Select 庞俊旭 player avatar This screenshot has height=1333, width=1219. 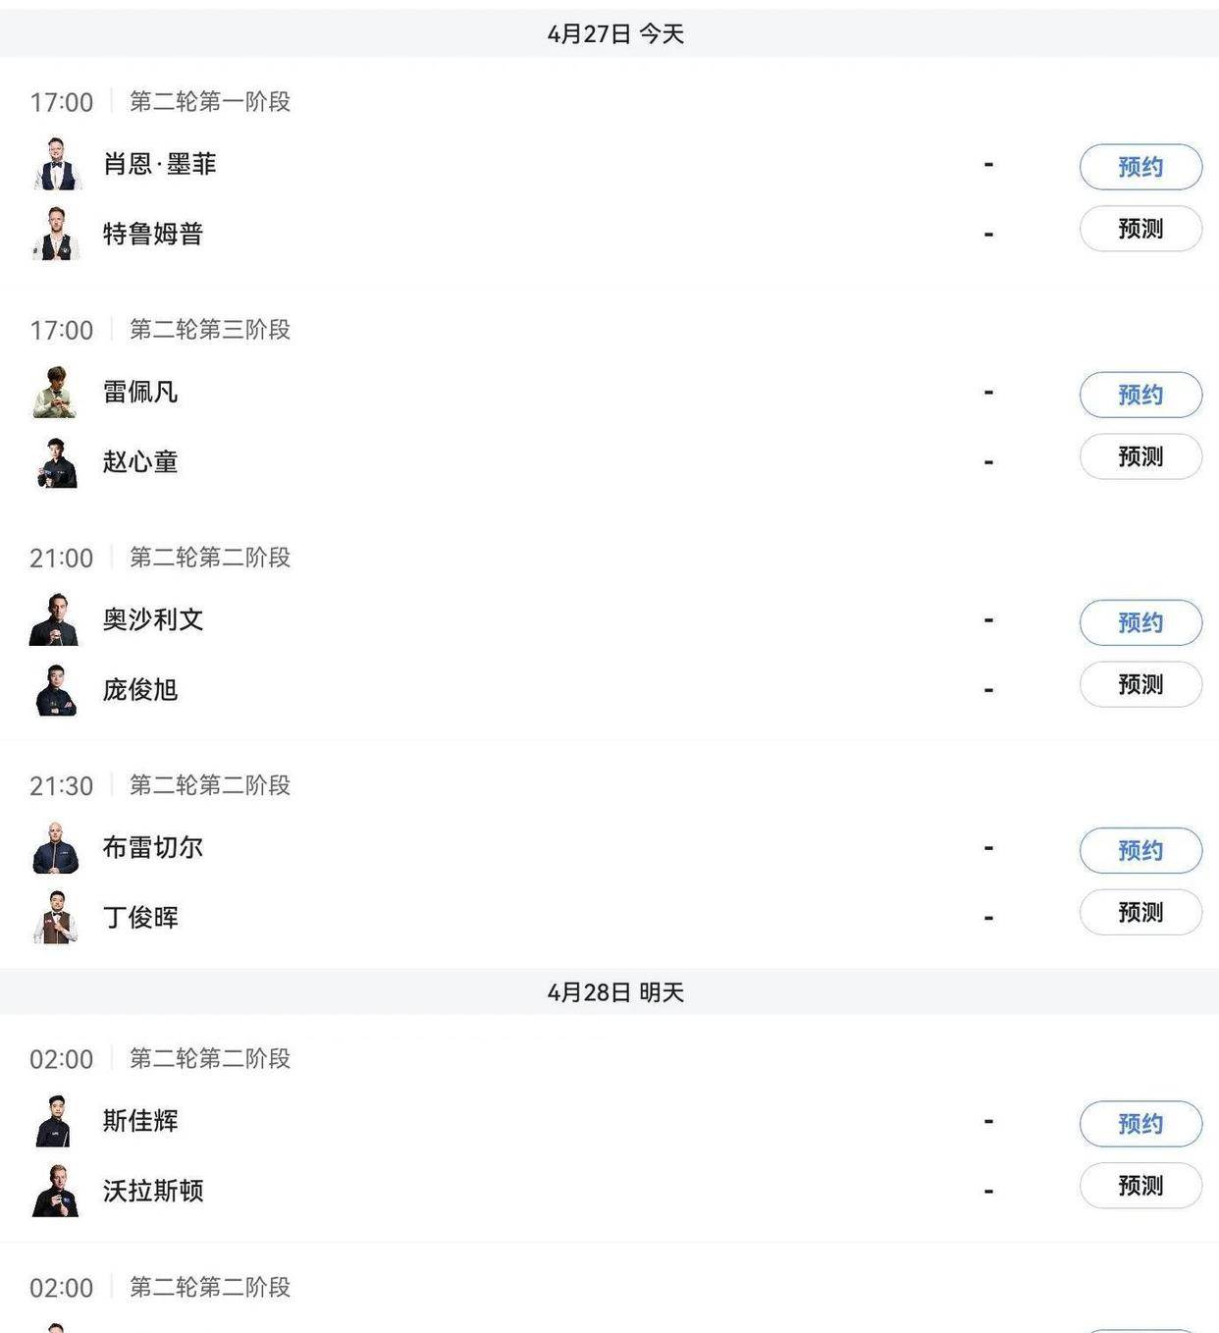(x=56, y=689)
